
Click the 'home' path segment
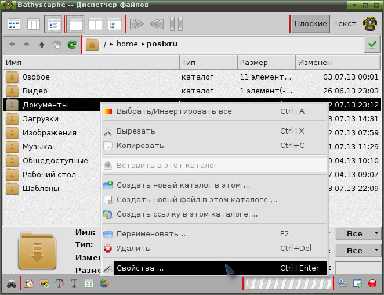[127, 44]
